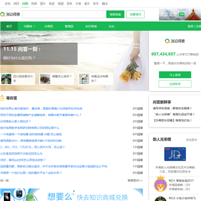Click '2个回答' beside 如何跟老公家人 question
The width and height of the screenshot is (201, 201).
(138, 121)
